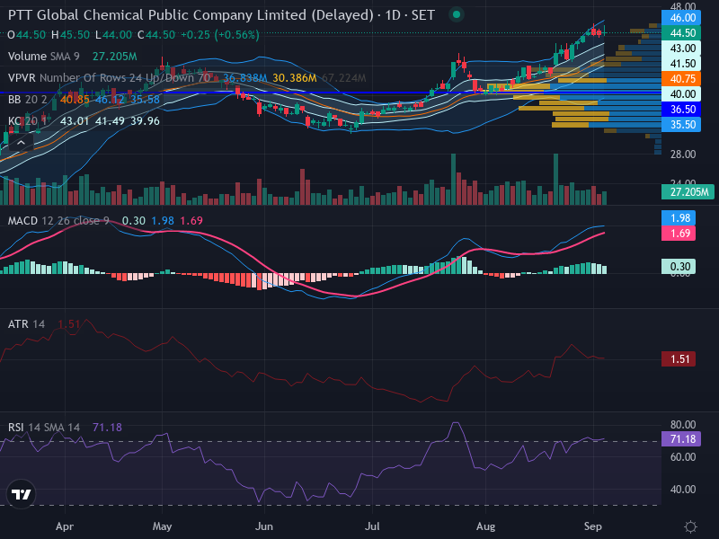The image size is (719, 539).
Task: Select the KC 20 1 indicator legend
Action: 28,121
